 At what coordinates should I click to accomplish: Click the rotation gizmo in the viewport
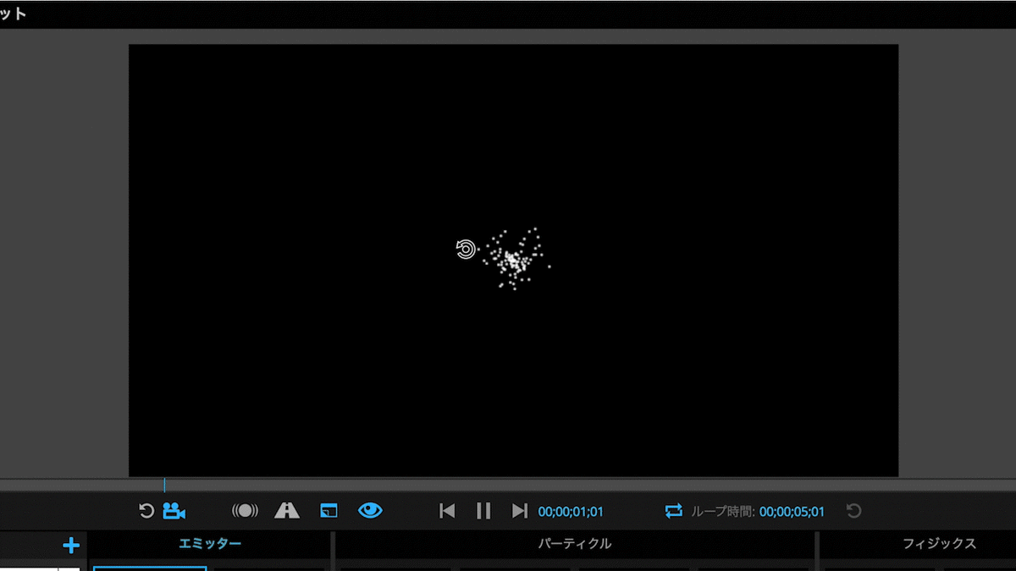(x=465, y=249)
